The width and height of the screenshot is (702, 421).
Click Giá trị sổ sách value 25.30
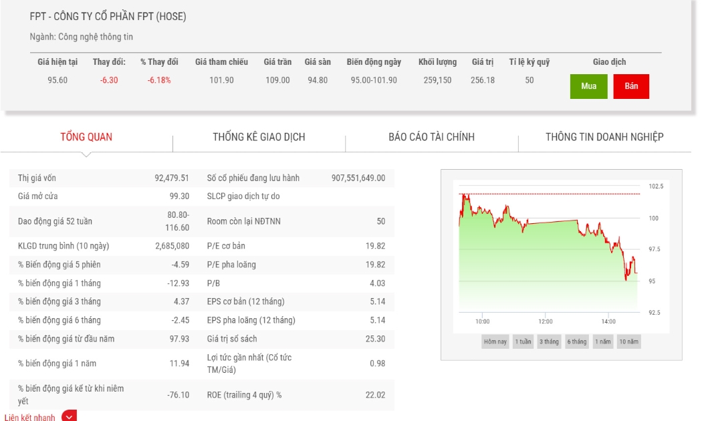pyautogui.click(x=375, y=339)
